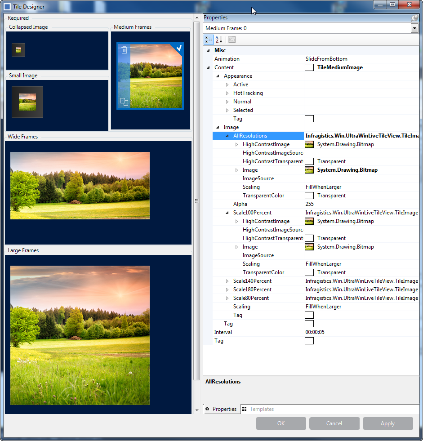Toggle the HighContrastTransparent checkbox
Screen dimensions: 423x441
click(309, 161)
